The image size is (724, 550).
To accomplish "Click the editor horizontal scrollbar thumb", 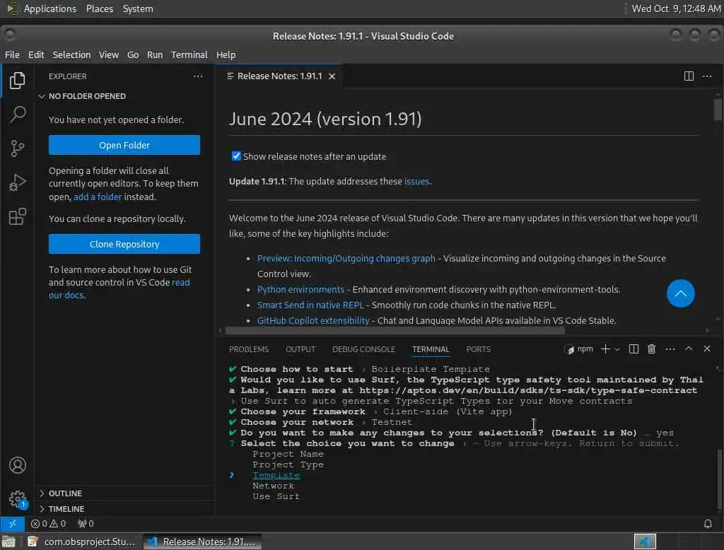I will (395, 330).
